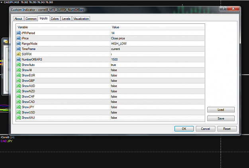Click the icon beside TimeFrame
Viewport: 249px width, 168px height.
19,49
